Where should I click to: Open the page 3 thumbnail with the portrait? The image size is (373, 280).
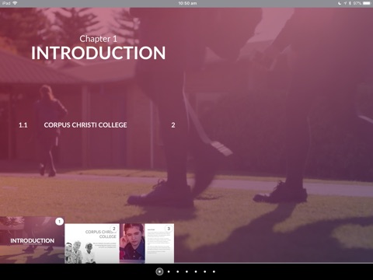pyautogui.click(x=147, y=243)
